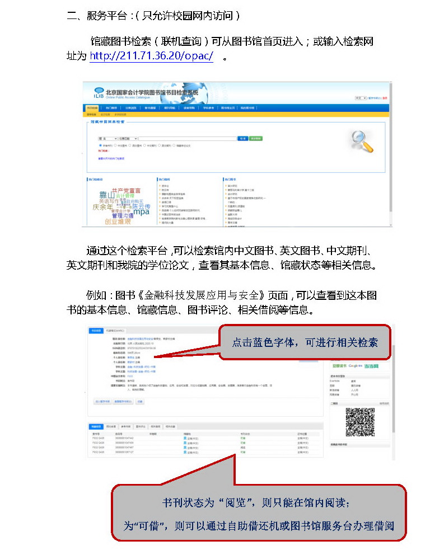Click the green button beside 检索
Screen dimensions: 444x555
pyautogui.click(x=255, y=139)
